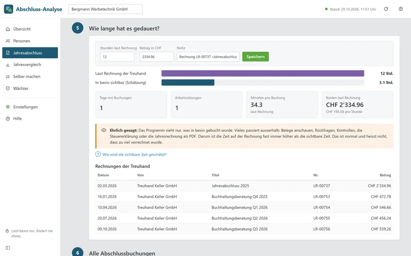Click the Datum column header
This screenshot has width=411, height=256.
click(x=103, y=175)
